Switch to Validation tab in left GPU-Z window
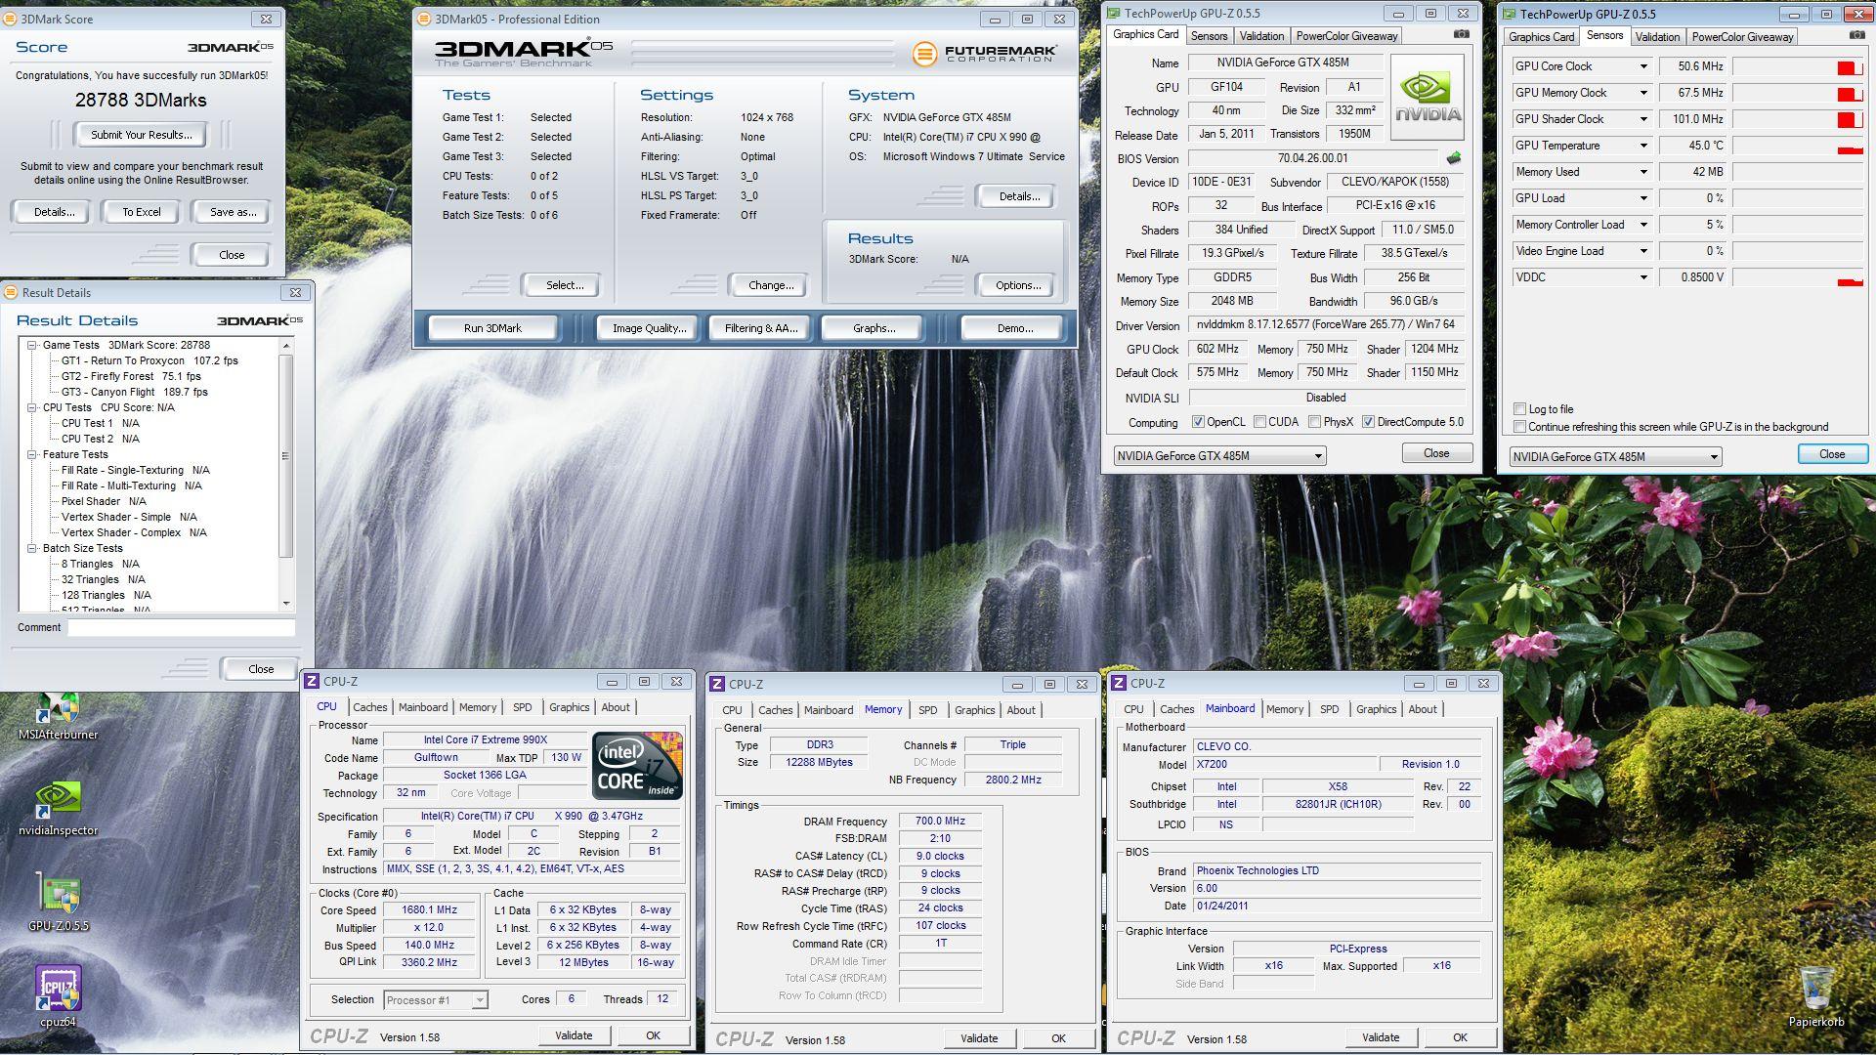This screenshot has height=1055, width=1876. (1261, 36)
